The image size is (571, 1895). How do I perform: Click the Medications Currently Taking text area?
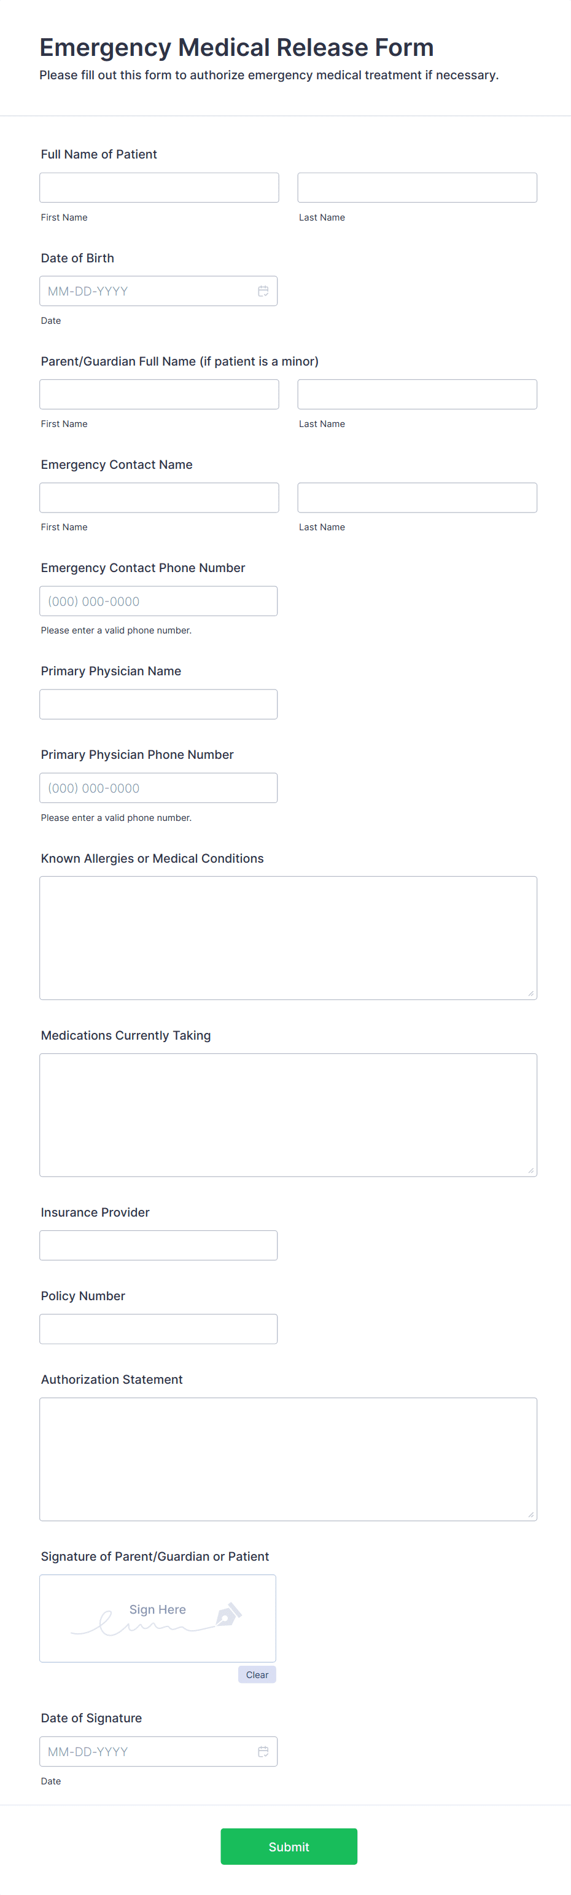288,1111
